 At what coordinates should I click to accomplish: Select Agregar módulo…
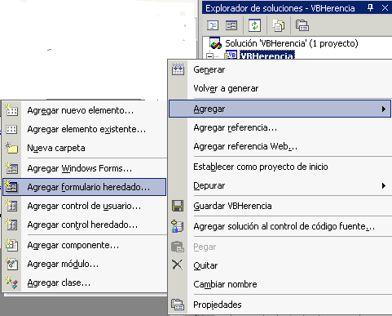(85, 264)
